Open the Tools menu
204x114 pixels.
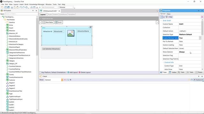tap(55, 4)
